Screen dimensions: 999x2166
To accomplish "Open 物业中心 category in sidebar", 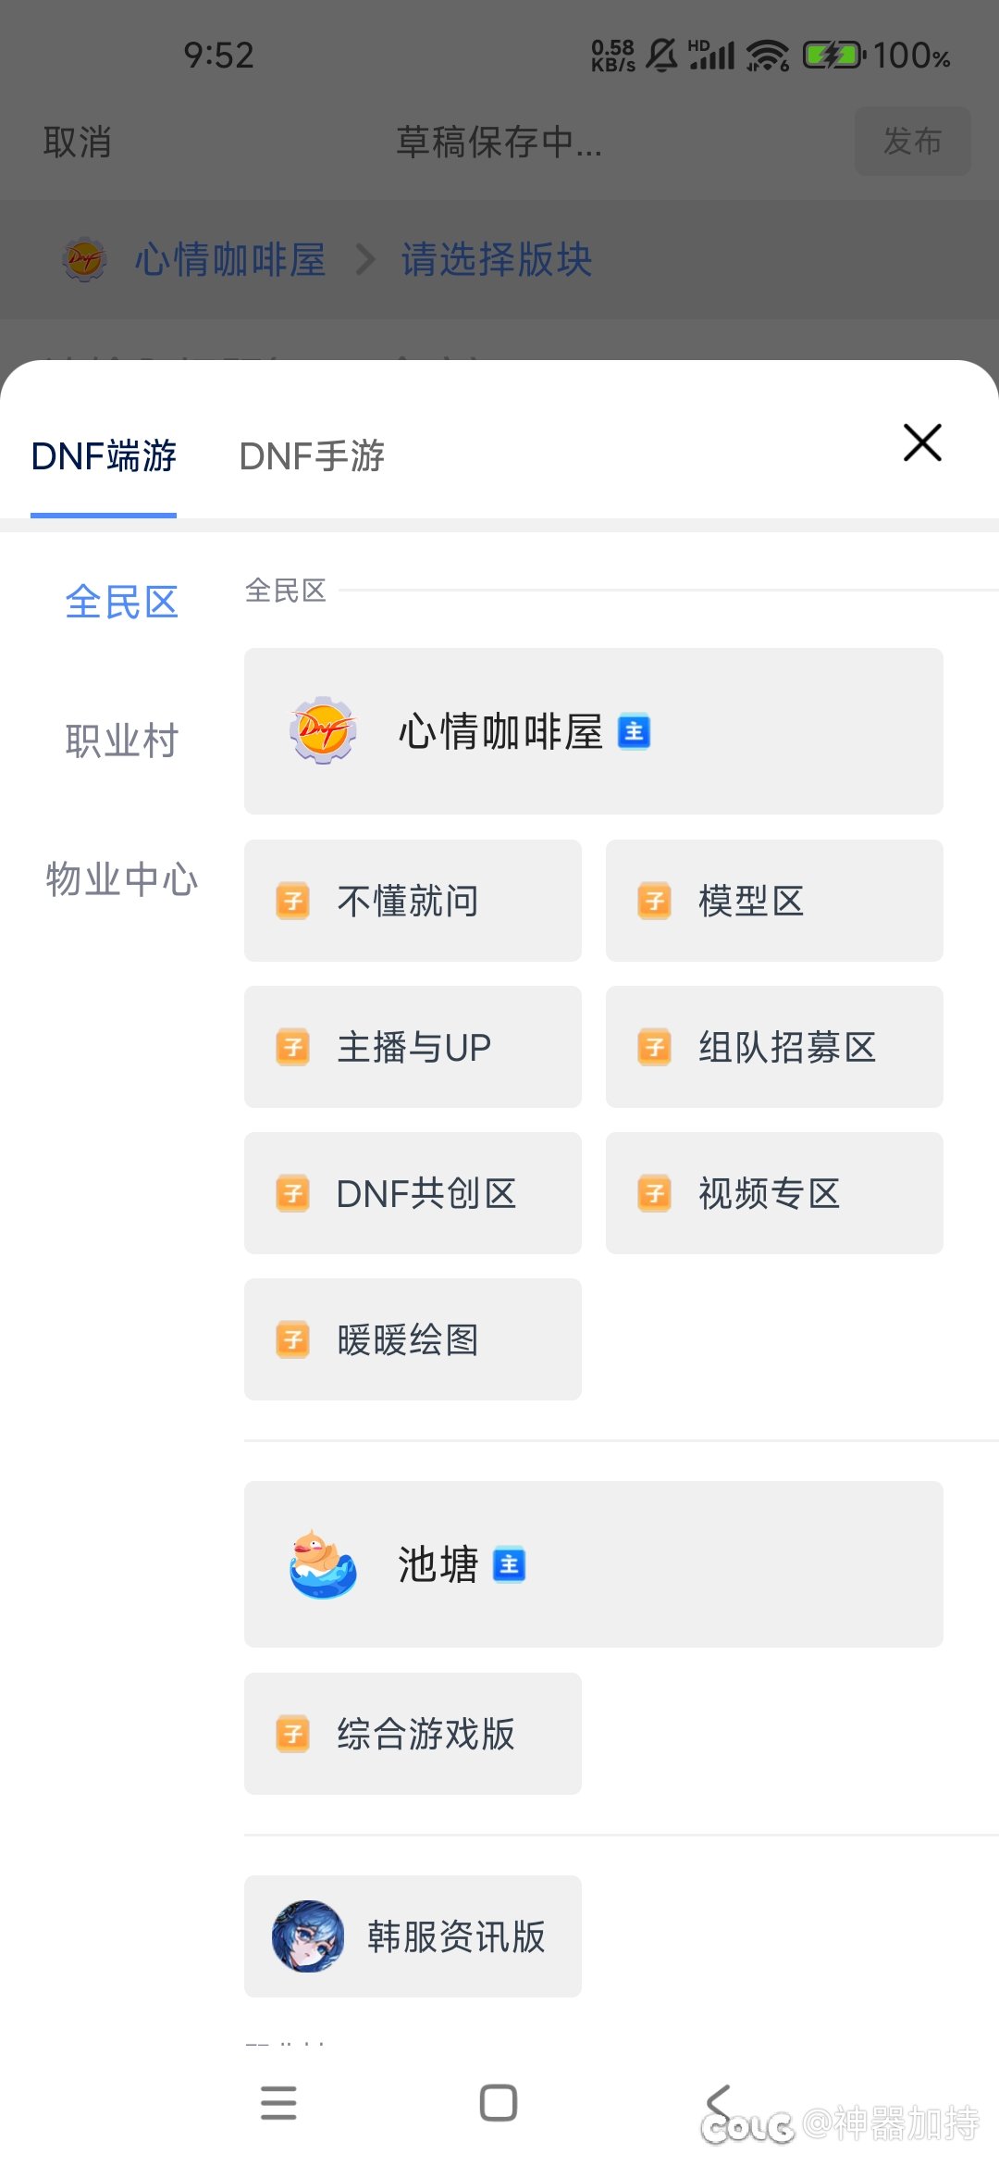I will click(x=121, y=879).
